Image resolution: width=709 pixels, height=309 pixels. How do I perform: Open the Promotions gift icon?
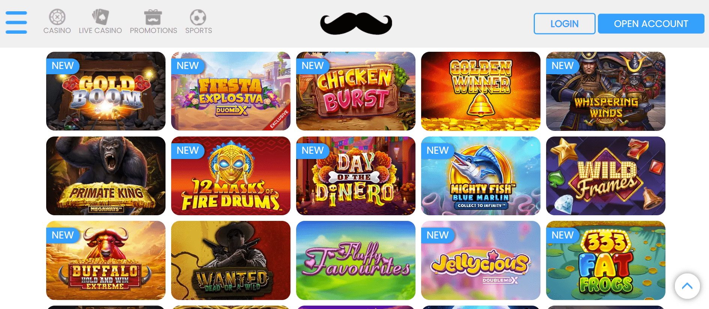(153, 17)
